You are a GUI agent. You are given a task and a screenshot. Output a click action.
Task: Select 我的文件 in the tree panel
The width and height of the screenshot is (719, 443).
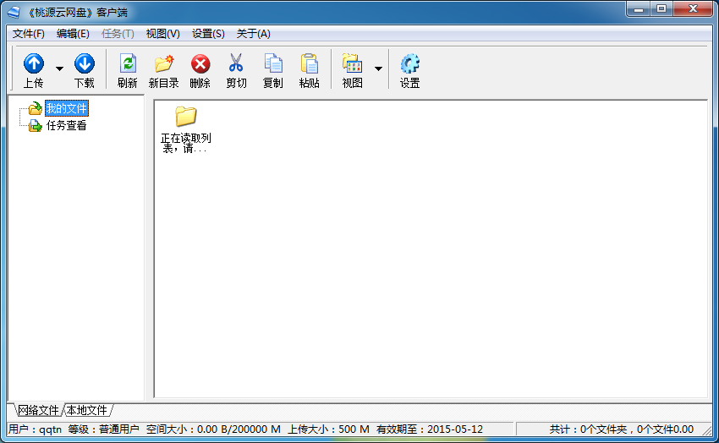(66, 109)
